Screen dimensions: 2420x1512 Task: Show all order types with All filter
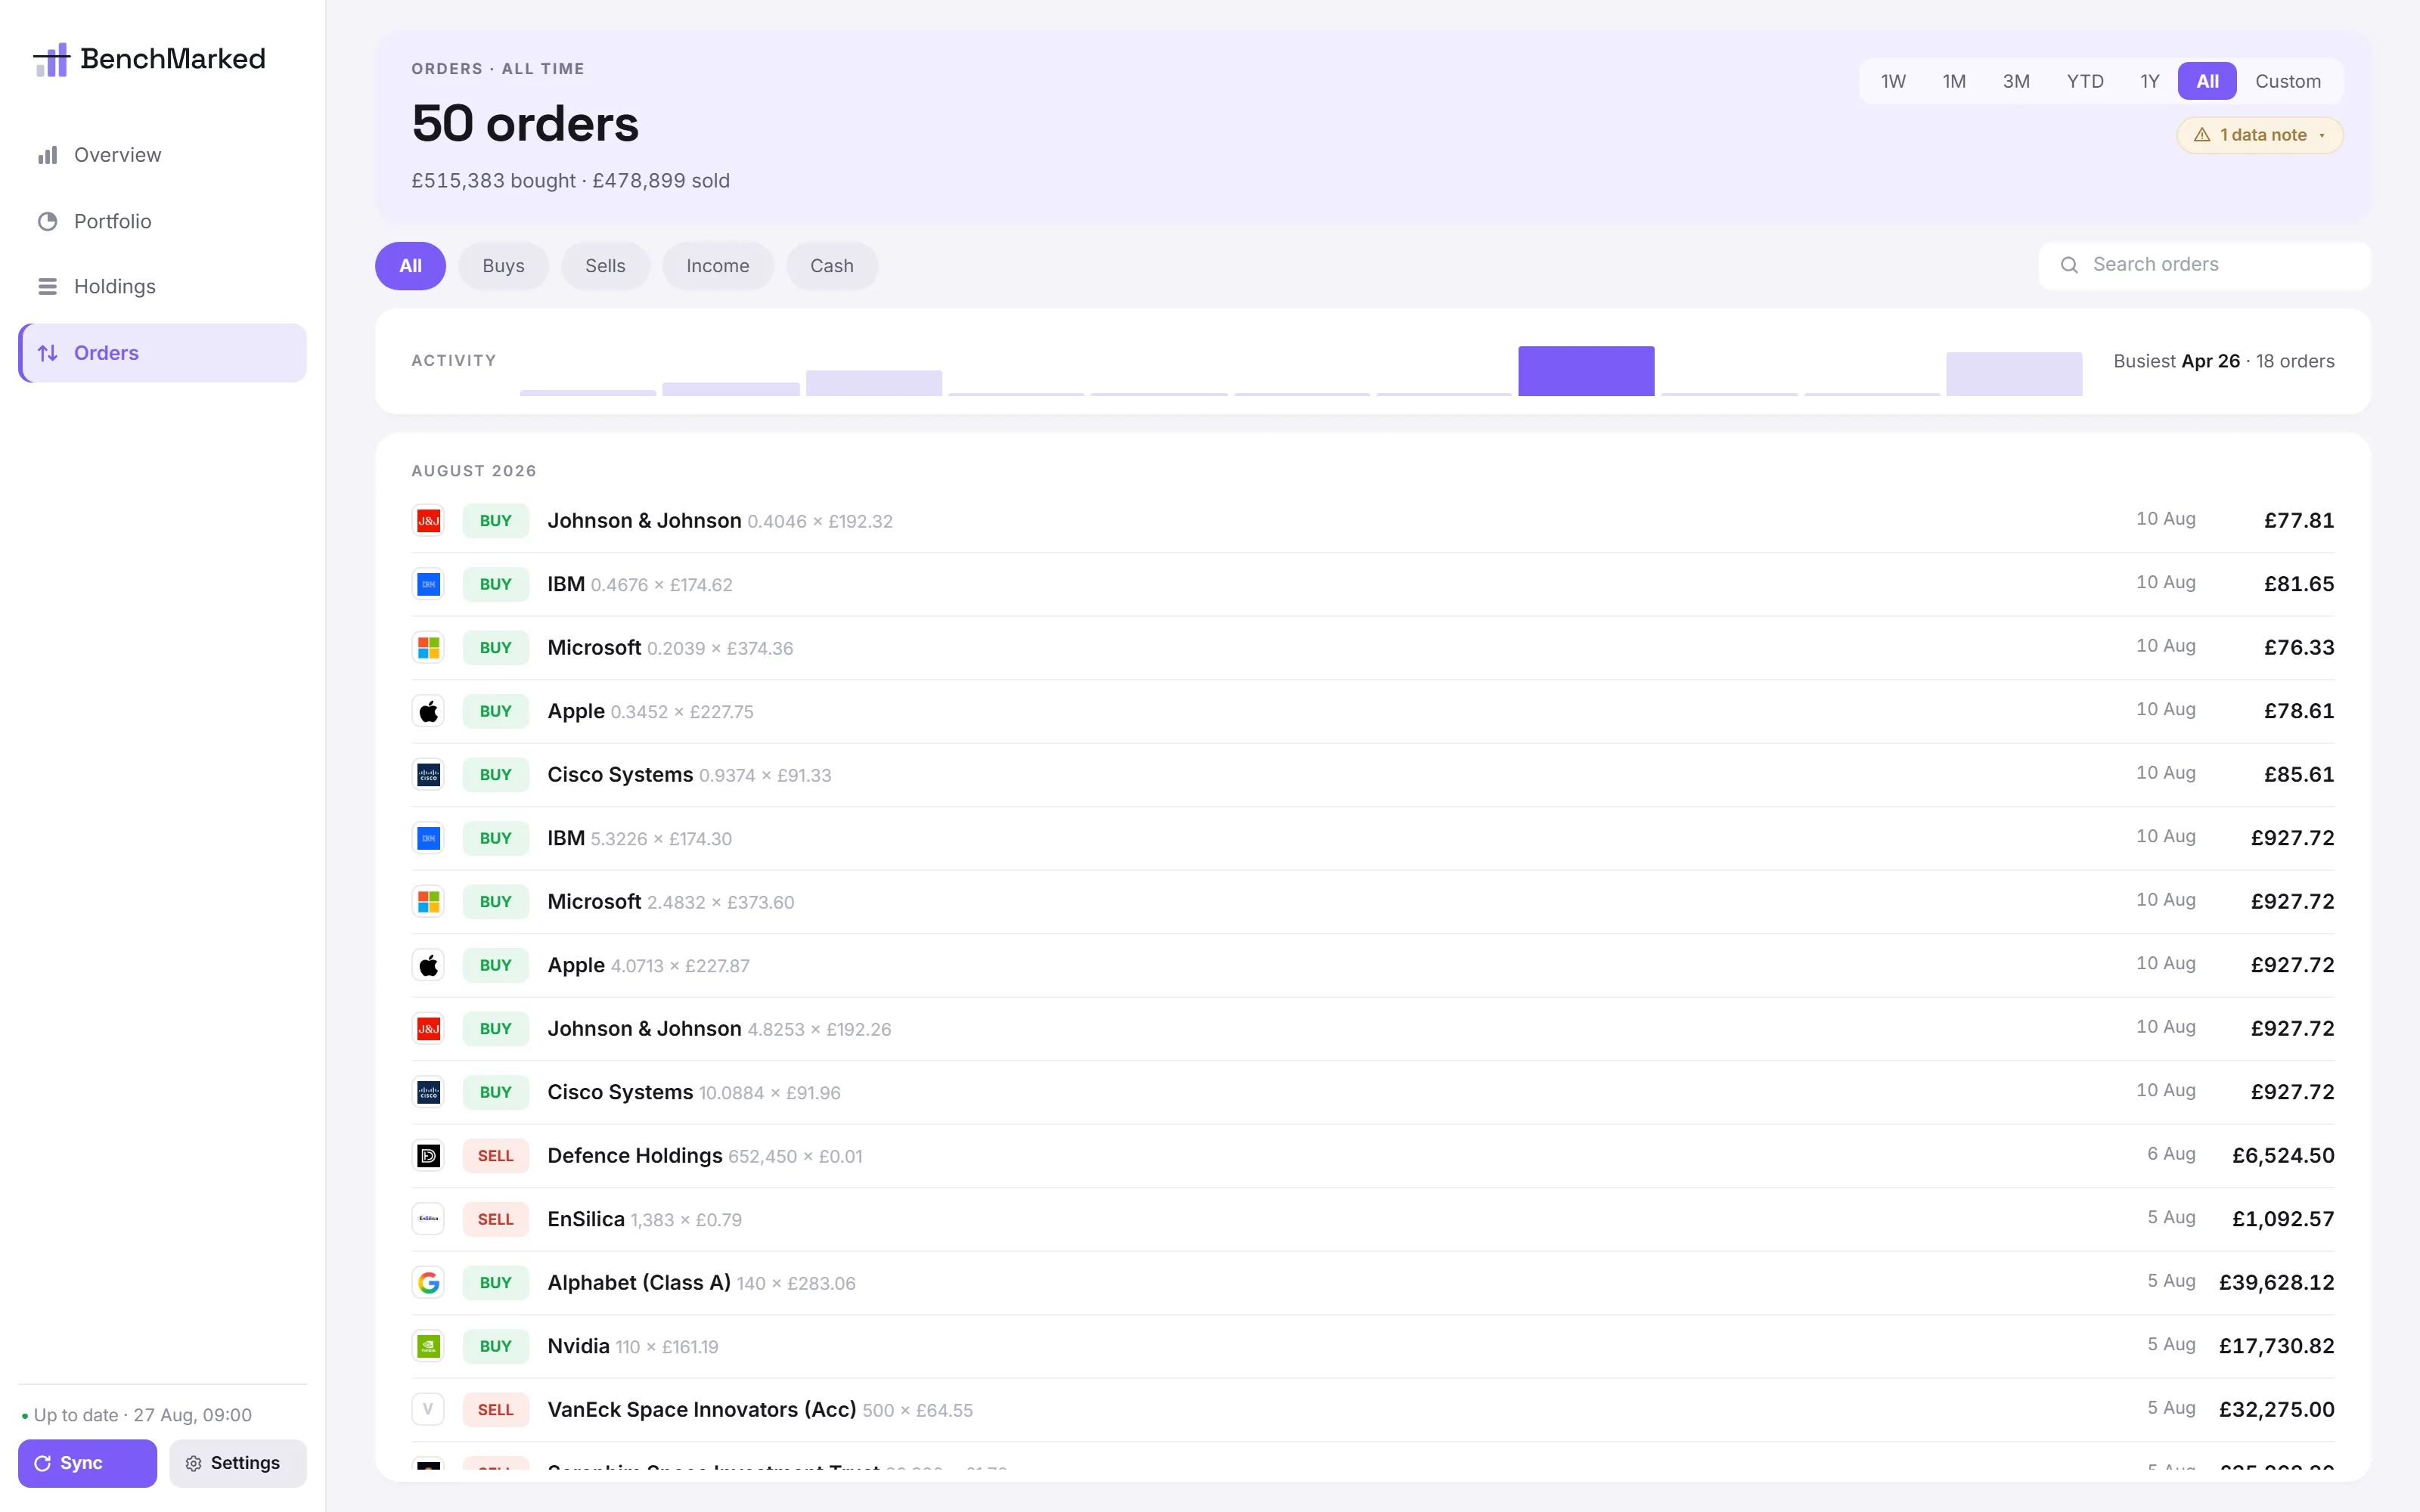[410, 266]
